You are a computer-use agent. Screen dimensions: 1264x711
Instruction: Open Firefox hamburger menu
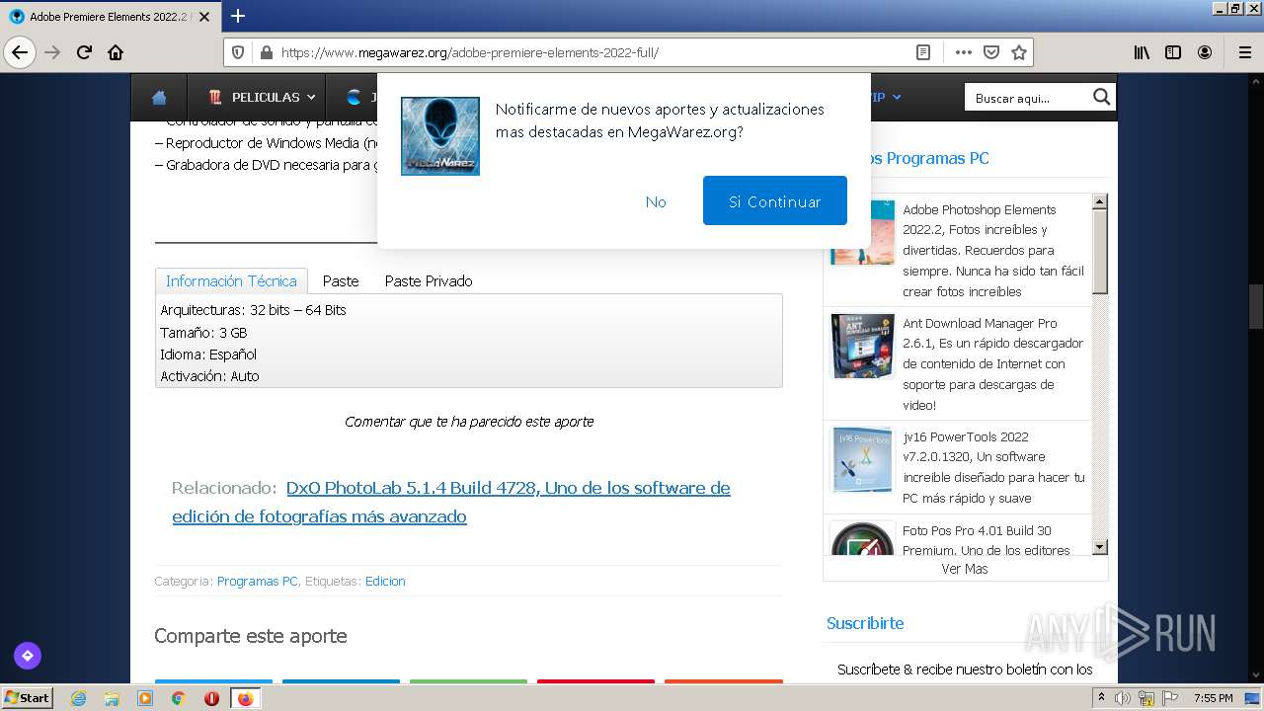coord(1244,52)
